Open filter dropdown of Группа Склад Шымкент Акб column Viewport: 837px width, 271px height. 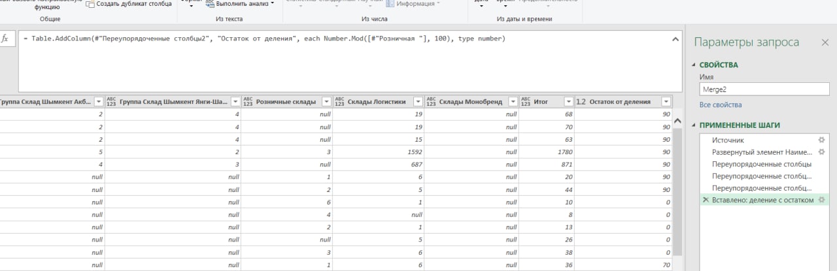click(x=99, y=102)
